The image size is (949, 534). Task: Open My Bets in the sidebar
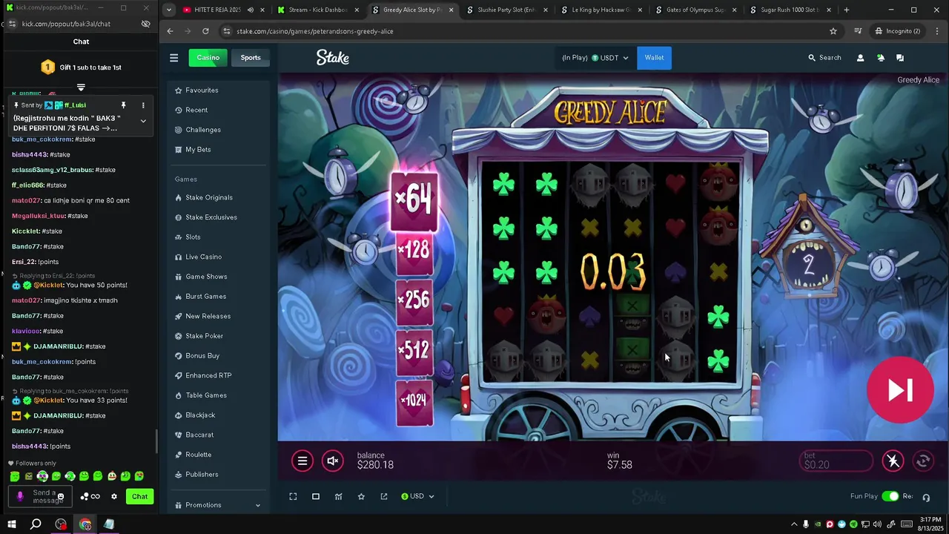193,149
